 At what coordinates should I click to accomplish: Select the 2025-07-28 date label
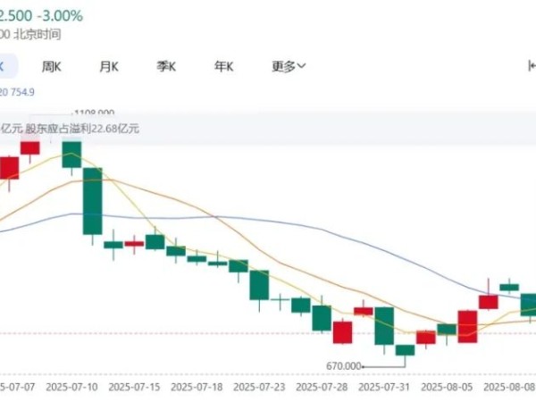point(322,387)
